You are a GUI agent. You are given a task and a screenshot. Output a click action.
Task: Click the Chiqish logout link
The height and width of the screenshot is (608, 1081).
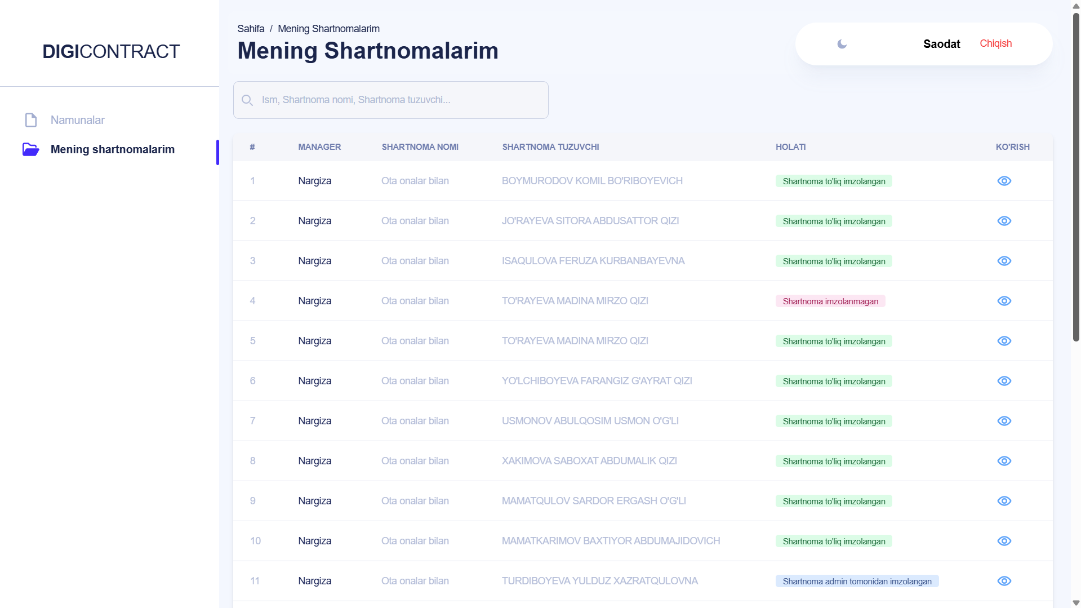995,43
